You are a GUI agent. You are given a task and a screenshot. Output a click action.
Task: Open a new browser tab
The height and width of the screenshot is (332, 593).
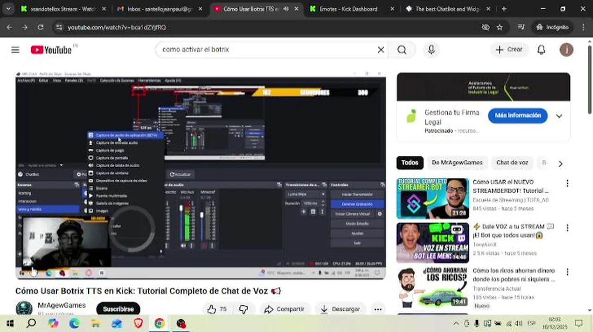tap(504, 9)
